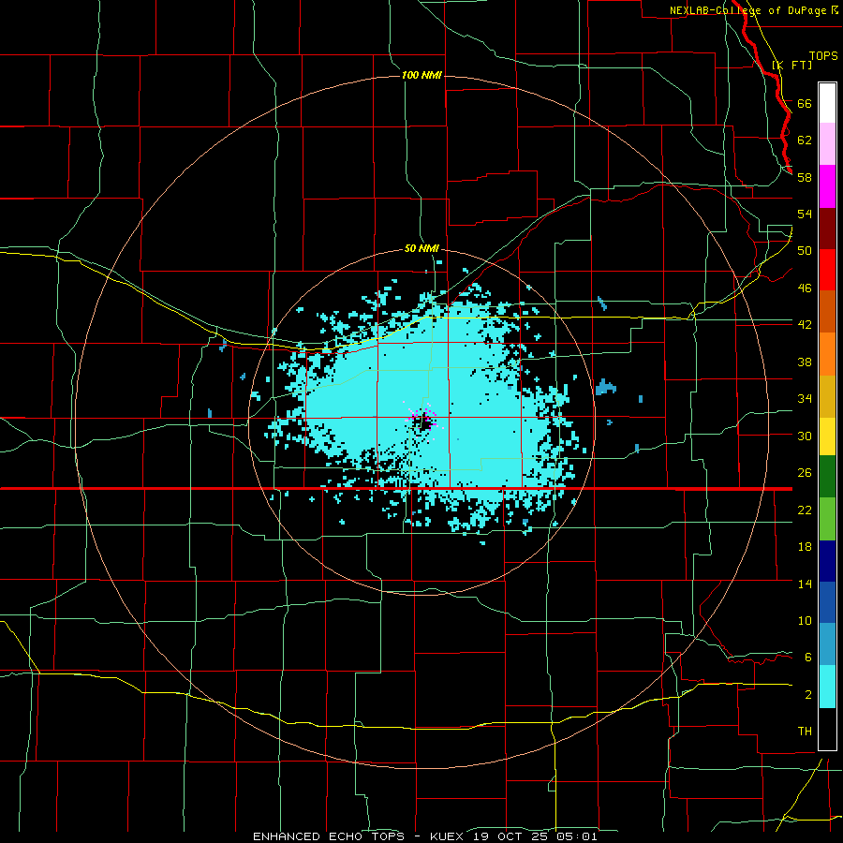Click the large blue echo blob east of the 50 NMI ring

(606, 387)
